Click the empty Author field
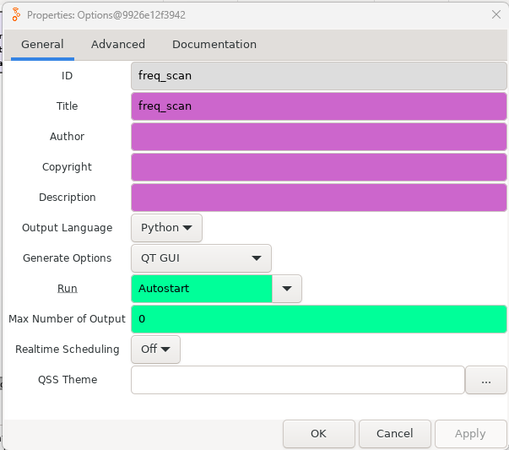509x450 pixels. coord(319,137)
